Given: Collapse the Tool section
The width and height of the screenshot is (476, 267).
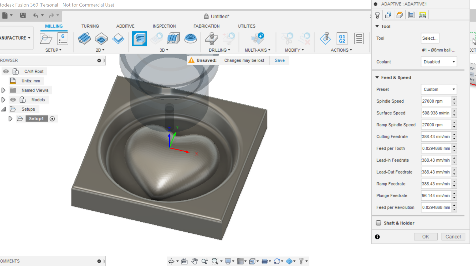Looking at the screenshot, I should (377, 26).
